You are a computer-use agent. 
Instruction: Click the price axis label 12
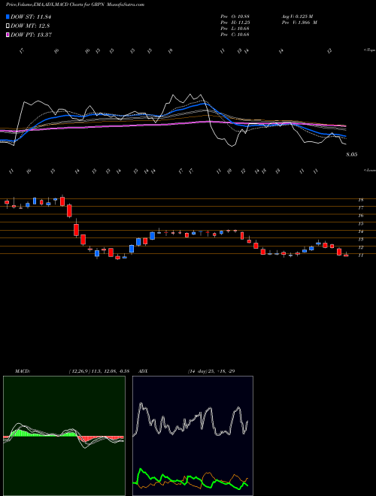(x=360, y=247)
